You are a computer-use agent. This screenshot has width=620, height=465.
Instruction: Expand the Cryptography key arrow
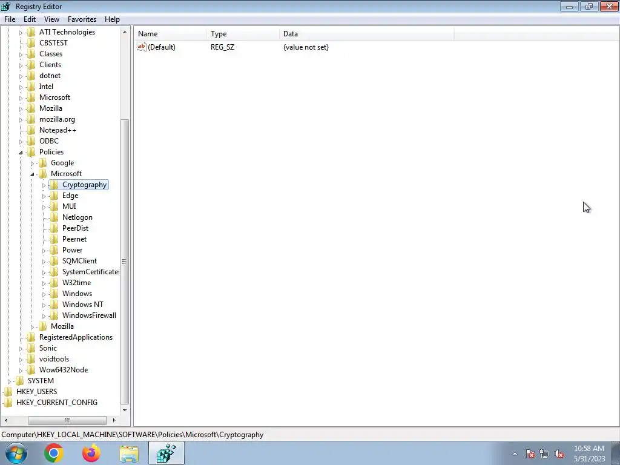pos(44,185)
